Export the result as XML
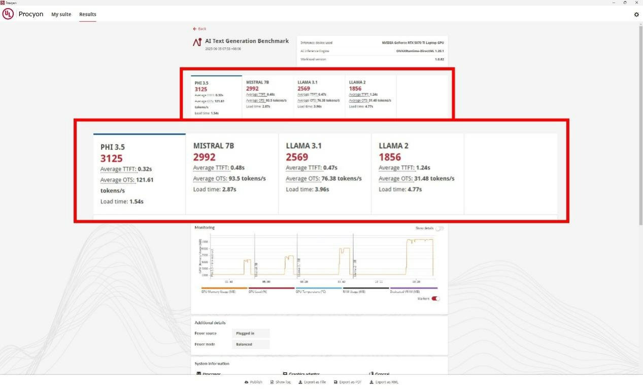Screen dimensions: 643x389 pos(384,382)
